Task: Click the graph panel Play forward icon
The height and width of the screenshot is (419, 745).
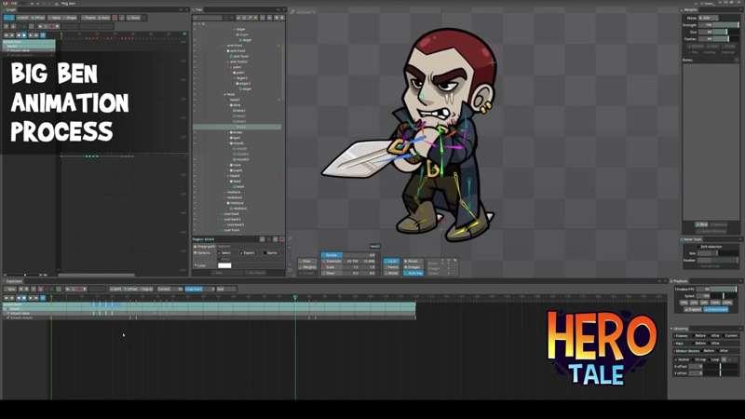Action: tap(24, 35)
